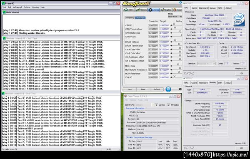Click OK in the lower CPU-Z window
250x159 pixels.
click(242, 148)
